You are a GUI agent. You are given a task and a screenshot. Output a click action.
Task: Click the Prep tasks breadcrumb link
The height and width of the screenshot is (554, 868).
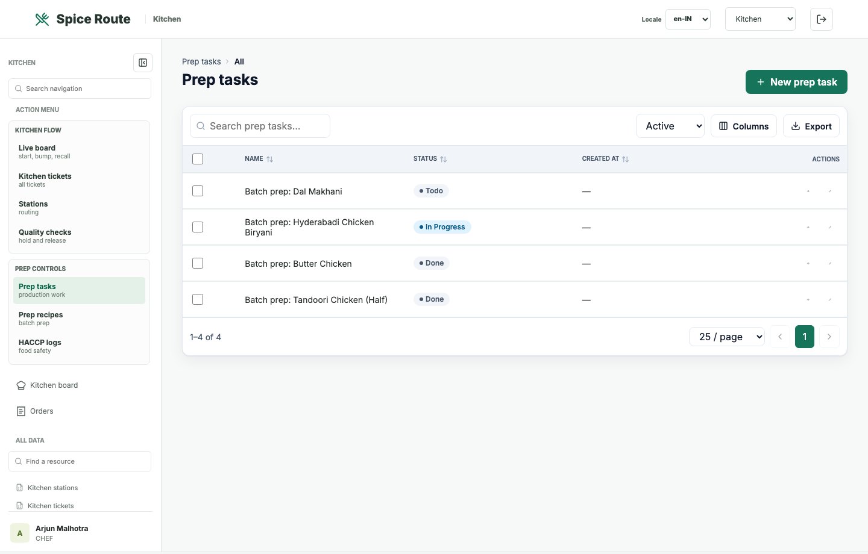point(201,61)
